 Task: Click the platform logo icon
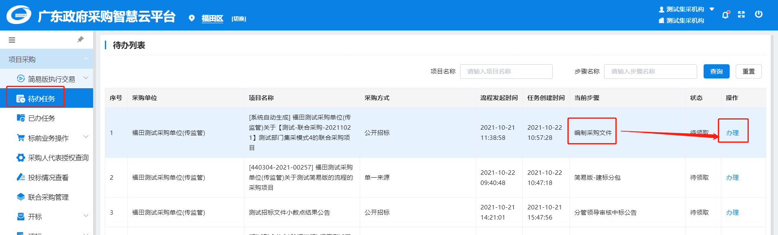coord(19,15)
